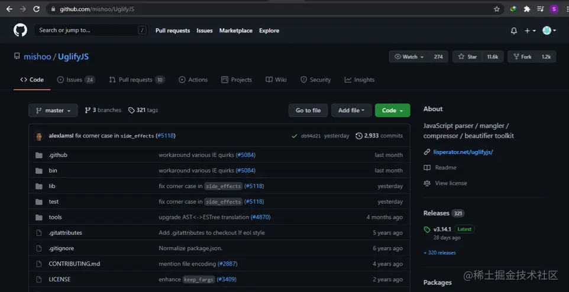
Task: Open the Watch dropdown
Action: (409, 57)
